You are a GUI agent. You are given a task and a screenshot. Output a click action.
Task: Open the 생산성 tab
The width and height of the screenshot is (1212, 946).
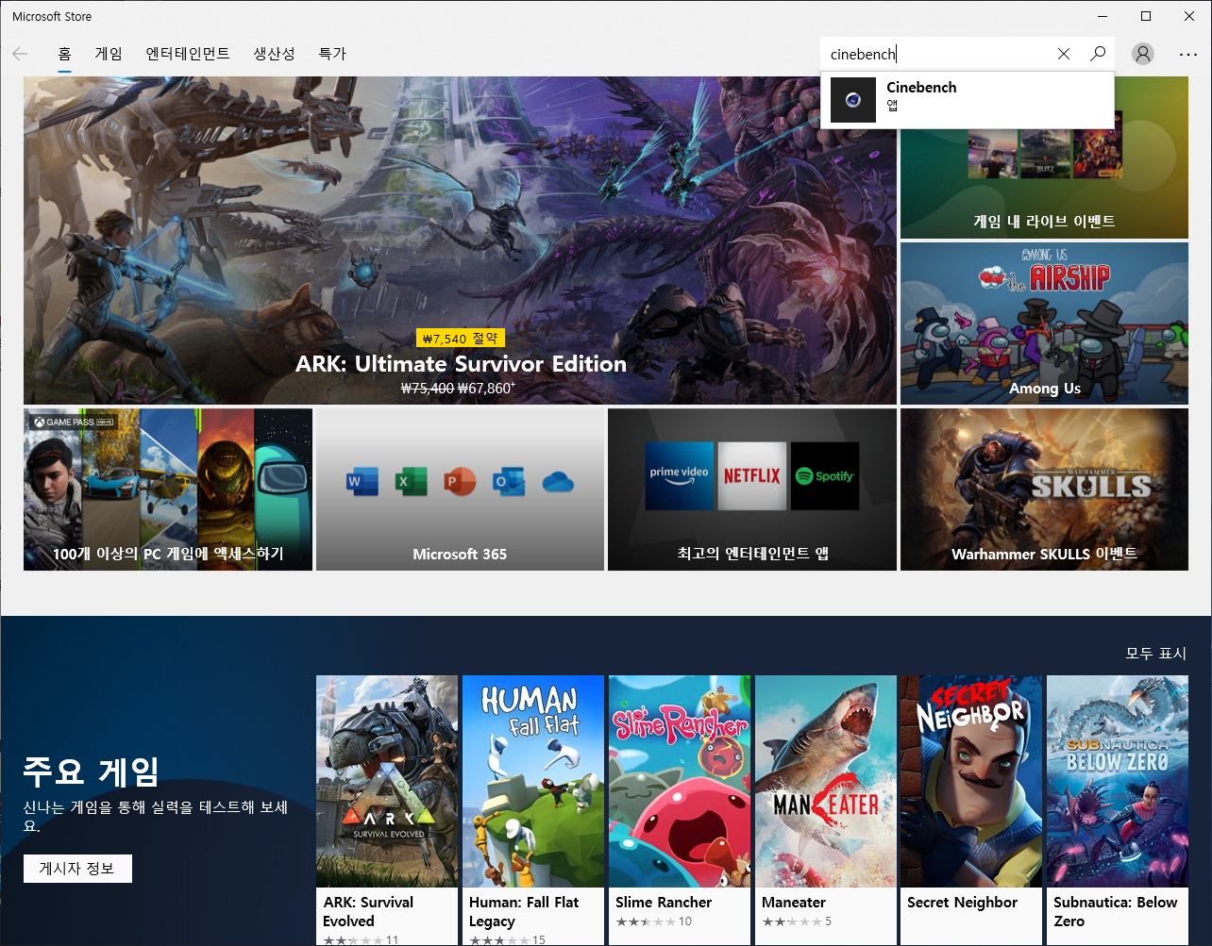275,54
